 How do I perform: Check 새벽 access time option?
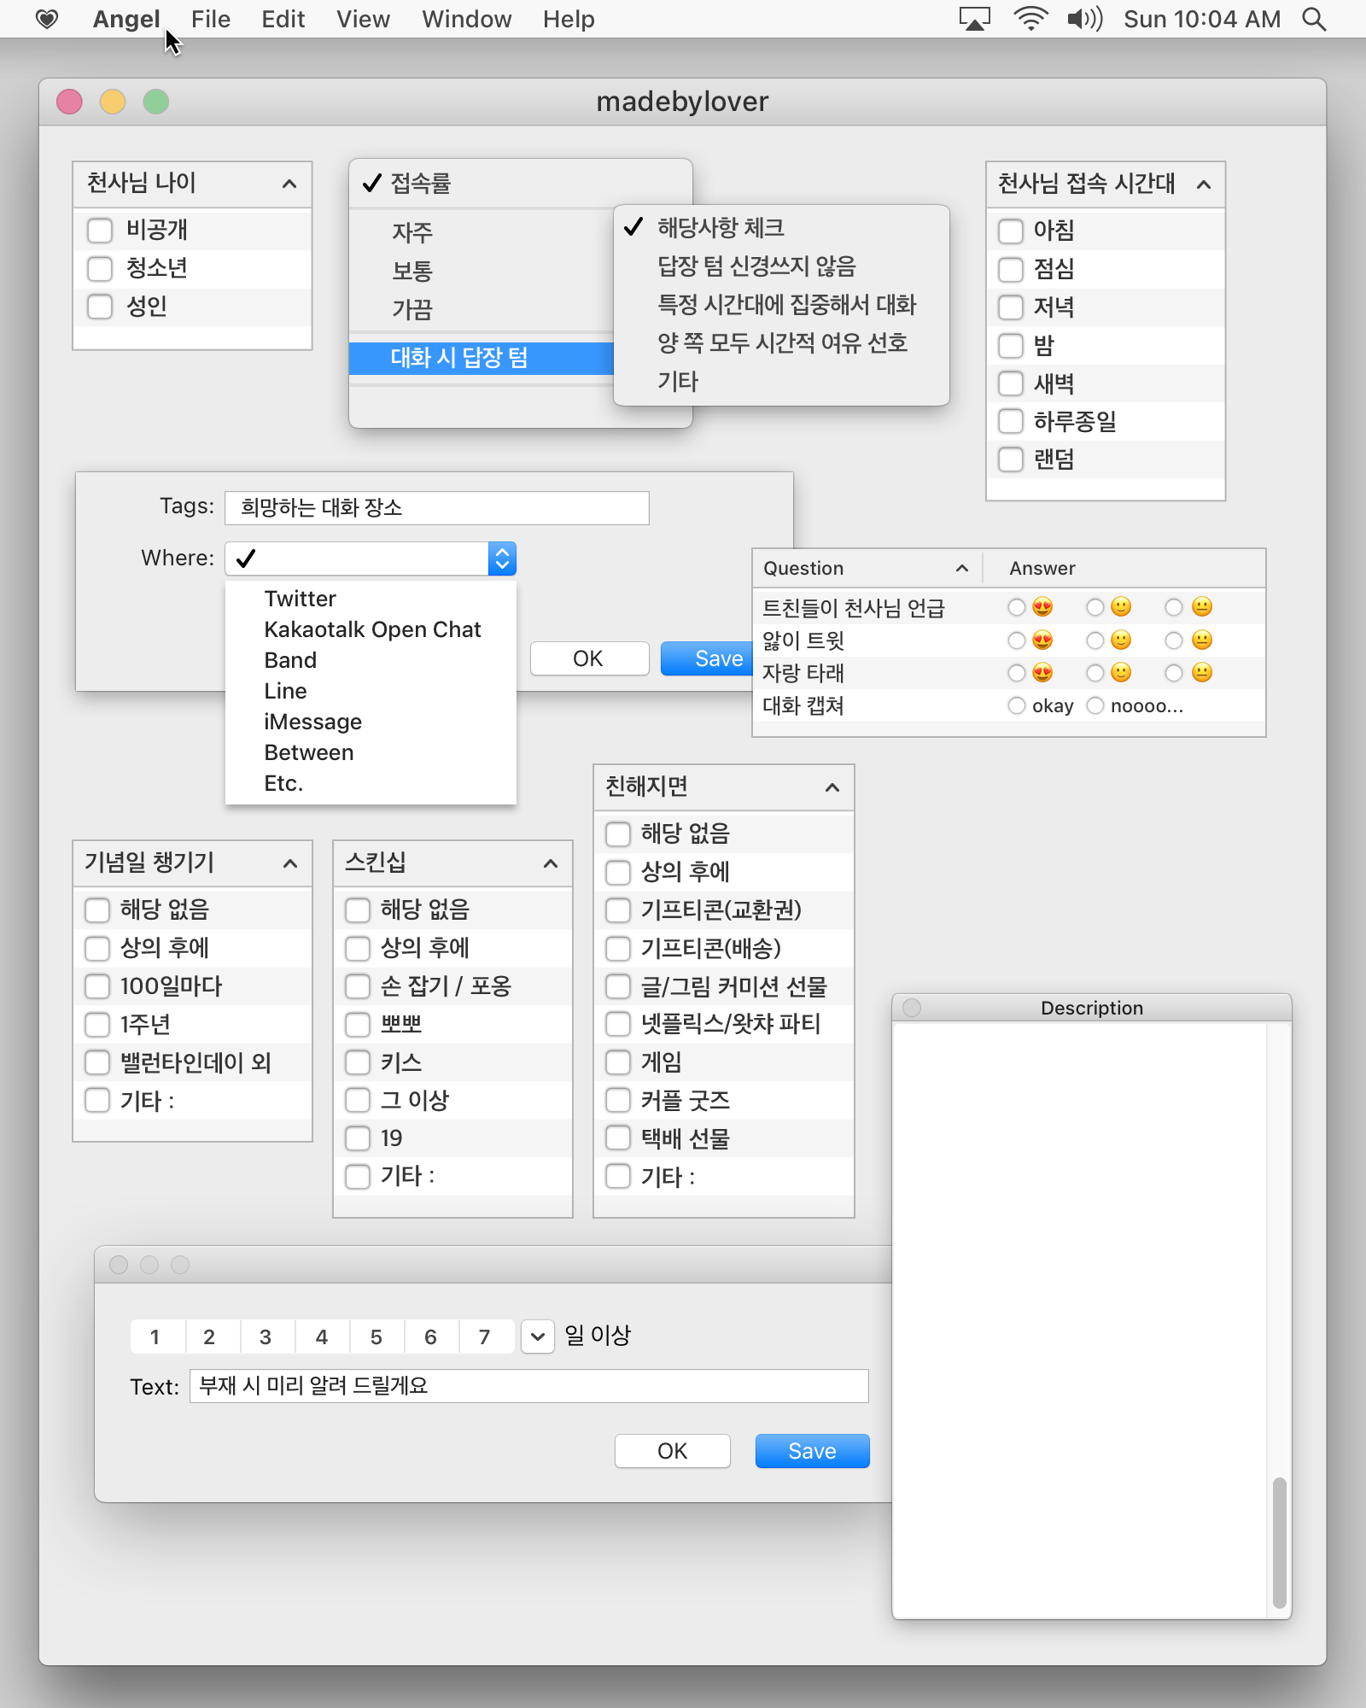pyautogui.click(x=1011, y=383)
